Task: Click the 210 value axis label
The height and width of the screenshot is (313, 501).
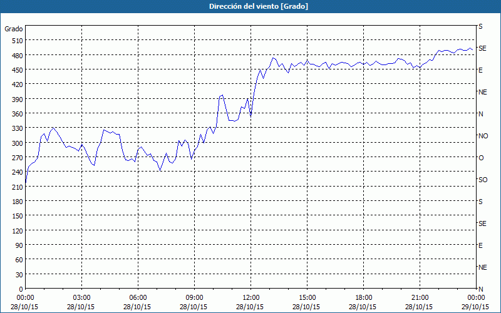Action: click(18, 187)
